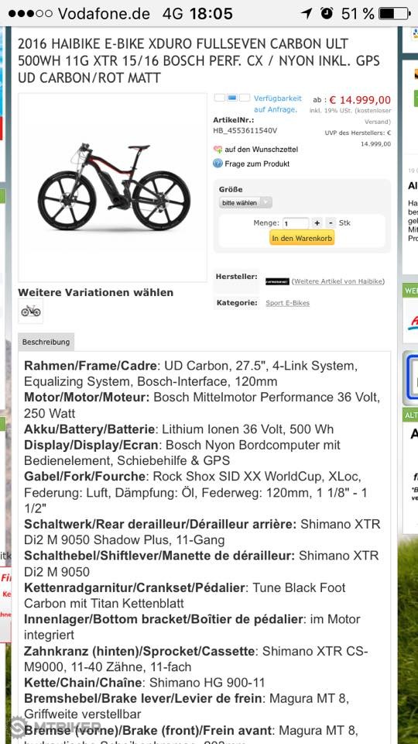Tap the alarm clock status icon

pyautogui.click(x=327, y=13)
